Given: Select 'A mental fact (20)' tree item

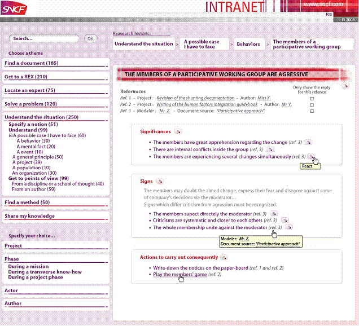Looking at the screenshot, I should pyautogui.click(x=36, y=147).
